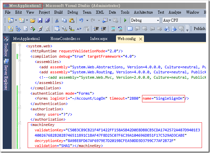Click the green arrow XSLT run icon
The height and width of the screenshot is (153, 210).
tap(33, 29)
